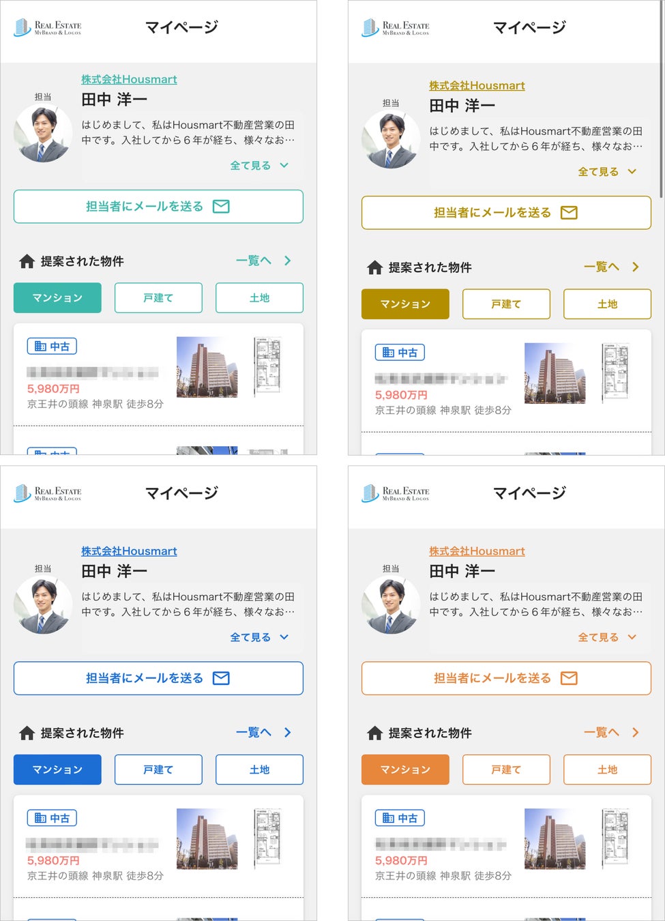
Task: Click house icon beside 提案された物件 in orange panel
Action: pos(374,733)
